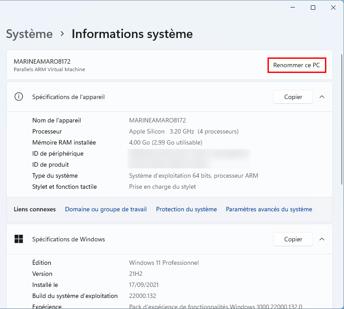Select the Prise en charge du stylet value
Image resolution: width=344 pixels, height=309 pixels.
(x=162, y=187)
